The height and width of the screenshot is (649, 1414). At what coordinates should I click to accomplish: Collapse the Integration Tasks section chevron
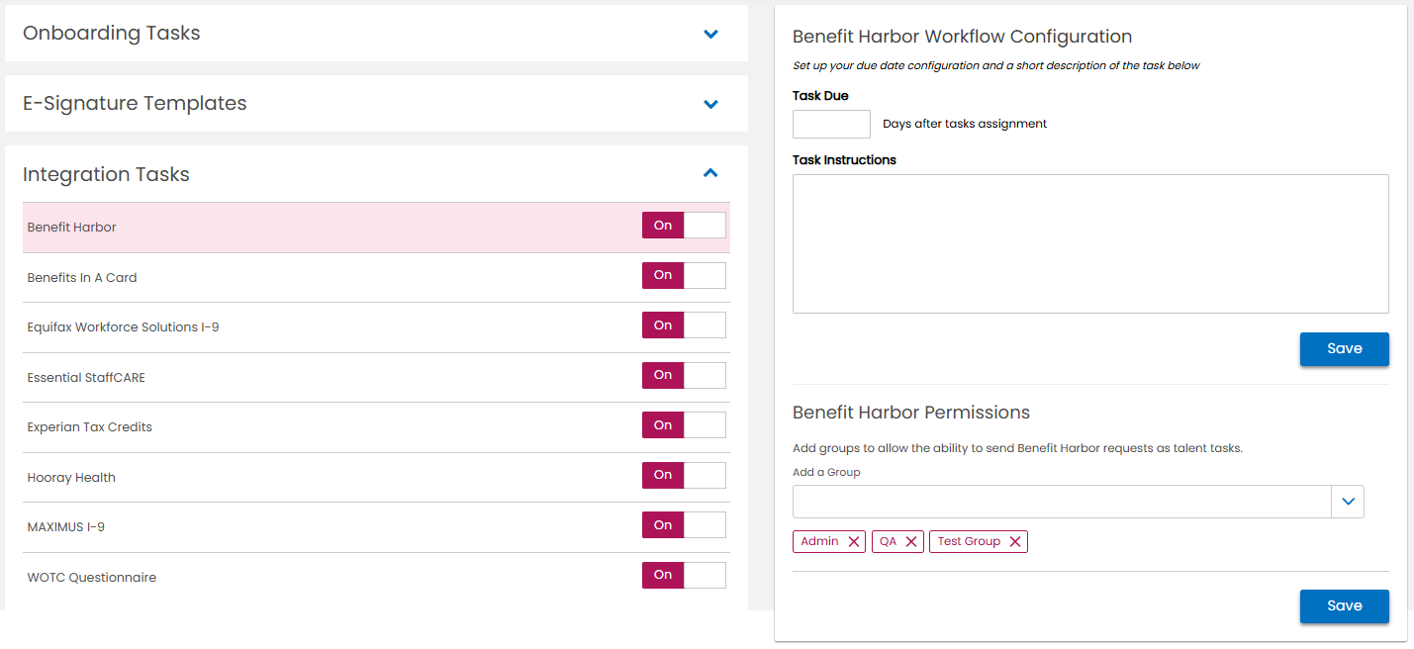point(710,173)
